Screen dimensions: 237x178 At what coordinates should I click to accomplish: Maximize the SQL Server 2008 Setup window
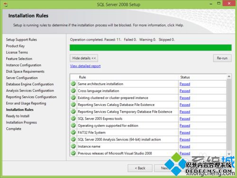click(219, 3)
